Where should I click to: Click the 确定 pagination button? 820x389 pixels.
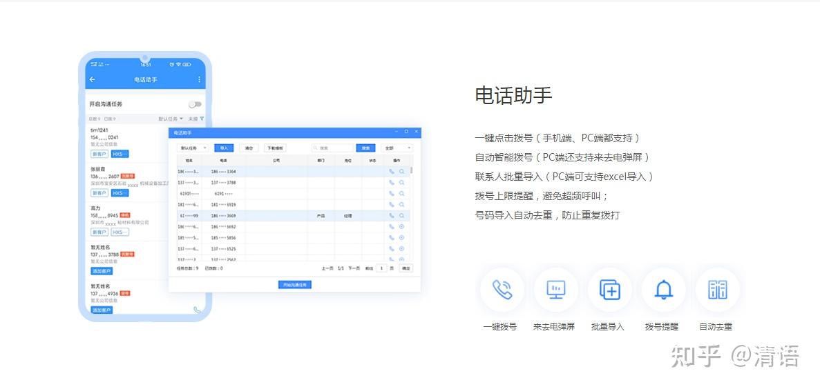406,268
